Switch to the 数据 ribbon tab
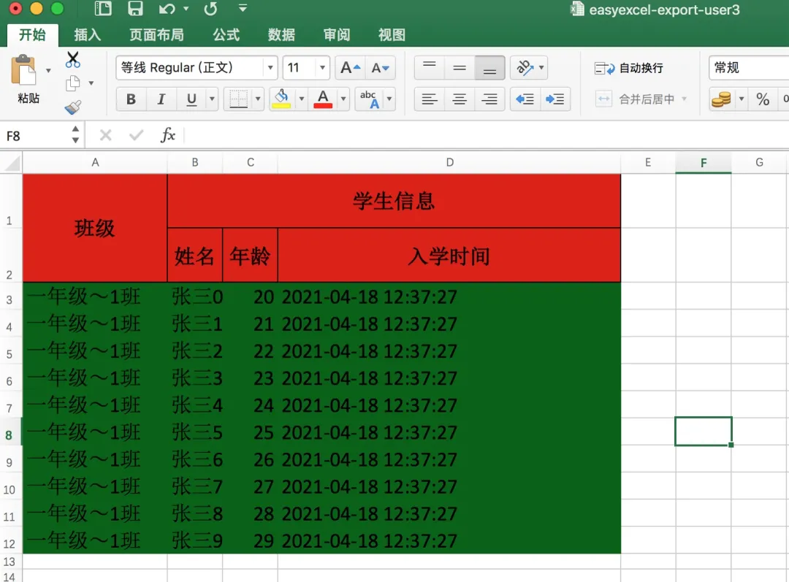789x582 pixels. (281, 34)
